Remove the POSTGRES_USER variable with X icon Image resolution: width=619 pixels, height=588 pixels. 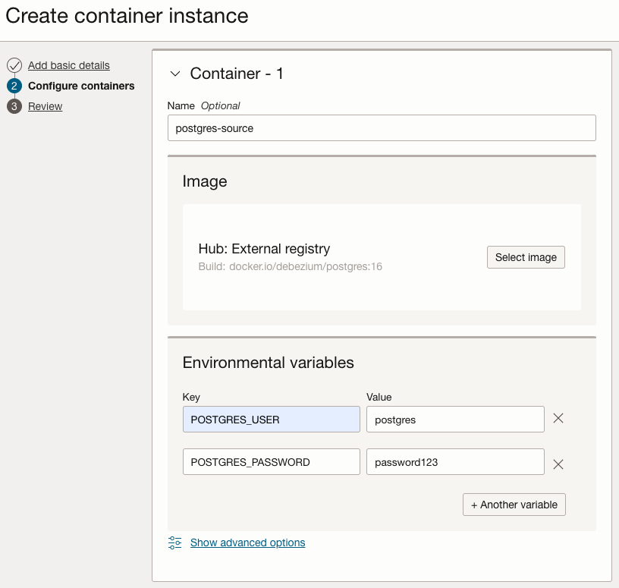(558, 418)
